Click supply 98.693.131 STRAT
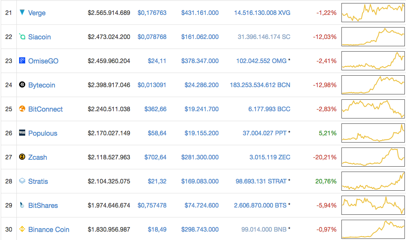406x240 pixels. 261,182
